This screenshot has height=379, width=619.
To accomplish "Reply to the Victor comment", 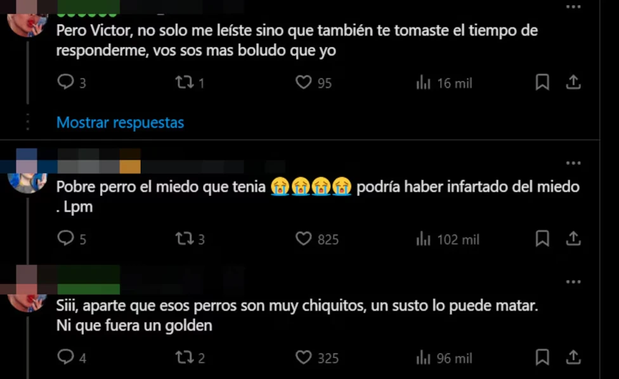I will [66, 82].
